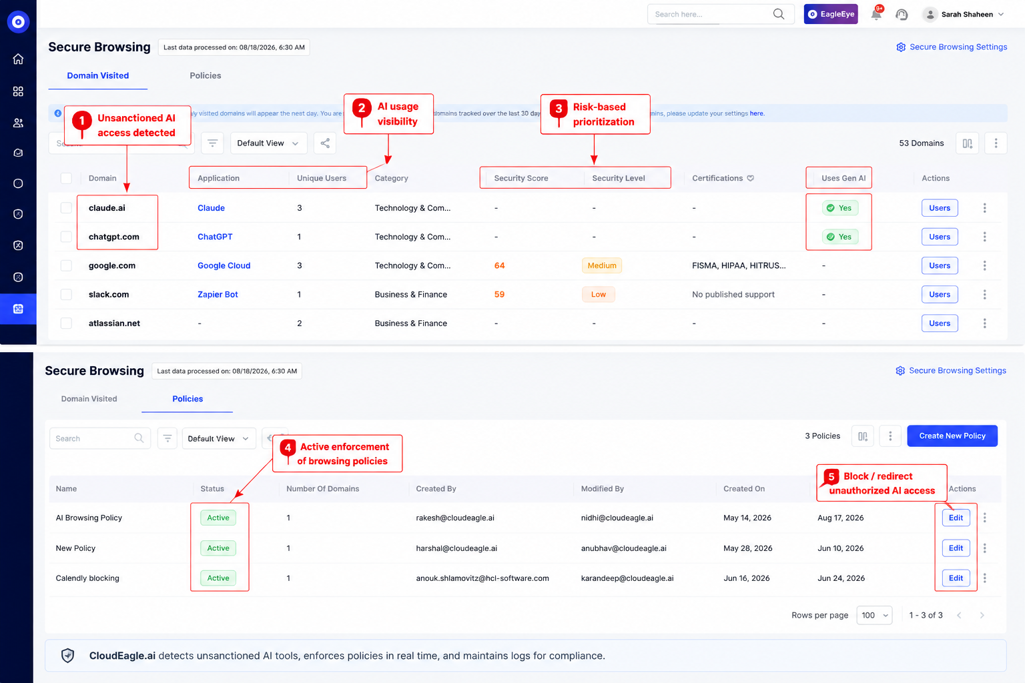The image size is (1025, 683).
Task: Check the chatgpt.com row checkbox
Action: click(x=66, y=237)
